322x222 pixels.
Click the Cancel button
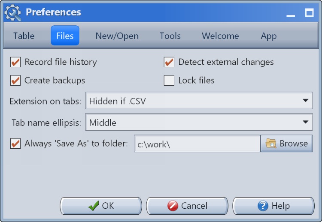coord(187,206)
